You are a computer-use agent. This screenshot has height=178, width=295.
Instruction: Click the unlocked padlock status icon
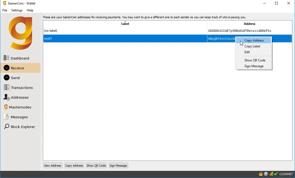point(261,174)
